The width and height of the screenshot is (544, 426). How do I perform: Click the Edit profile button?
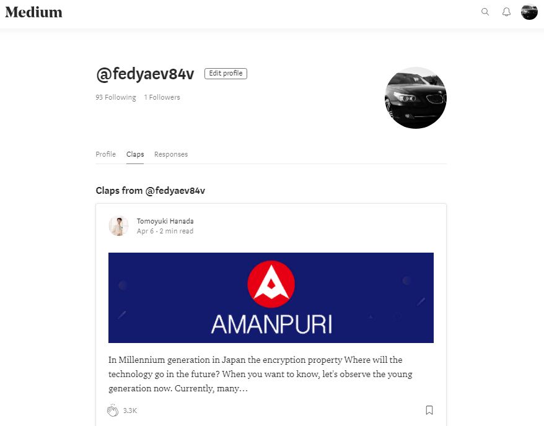[x=226, y=74]
